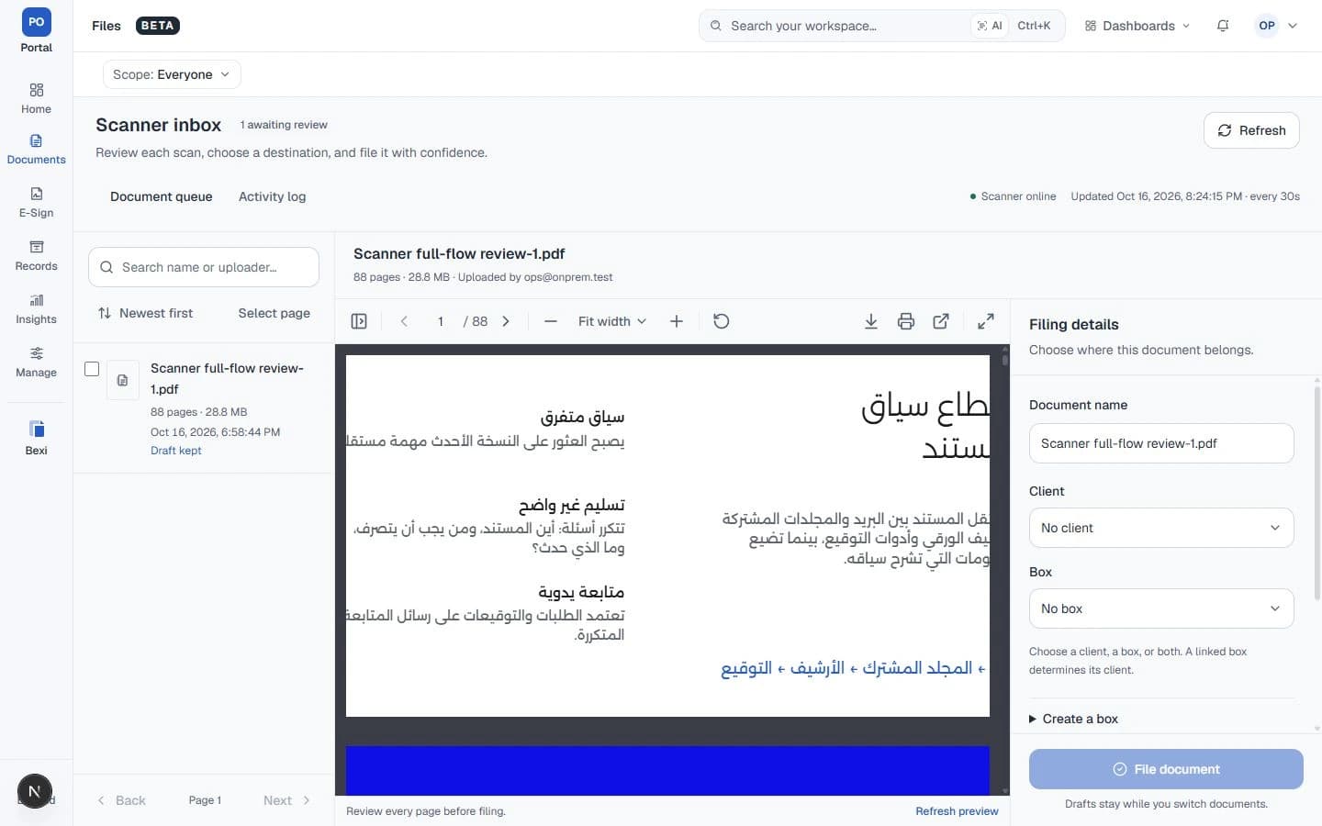
Task: Open the Client No client dropdown
Action: point(1161,528)
